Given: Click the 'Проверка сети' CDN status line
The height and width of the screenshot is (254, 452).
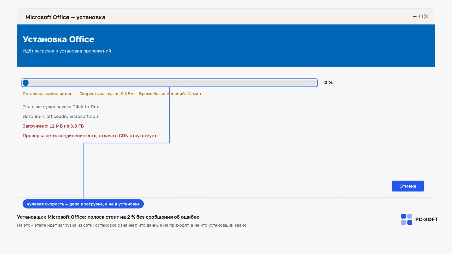Looking at the screenshot, I should (90, 136).
